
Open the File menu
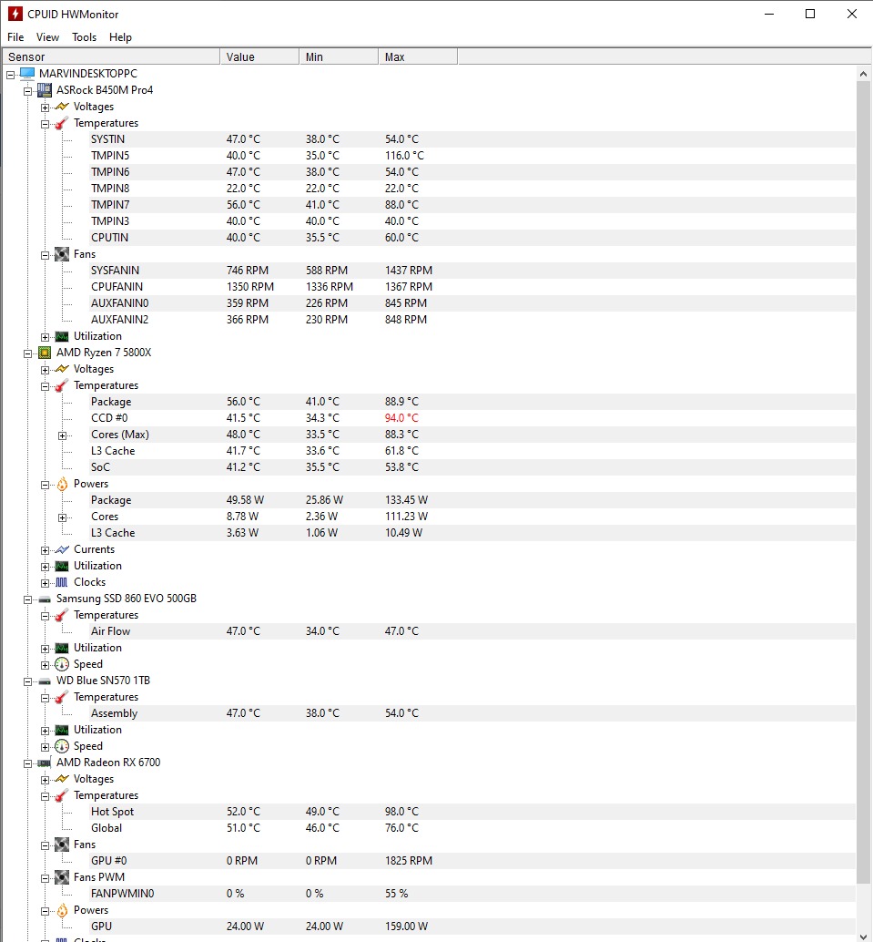click(x=15, y=37)
